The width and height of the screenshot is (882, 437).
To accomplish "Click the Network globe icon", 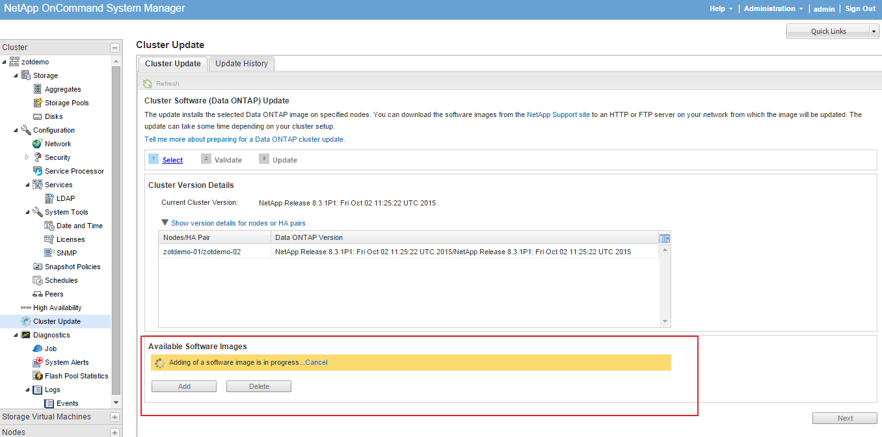I will [x=38, y=144].
